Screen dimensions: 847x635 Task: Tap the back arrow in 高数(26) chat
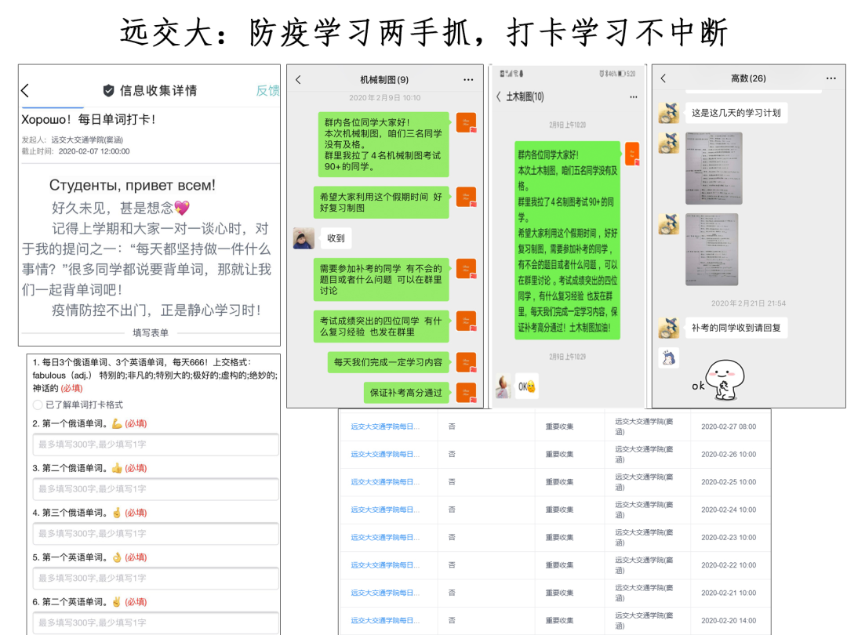pos(663,78)
